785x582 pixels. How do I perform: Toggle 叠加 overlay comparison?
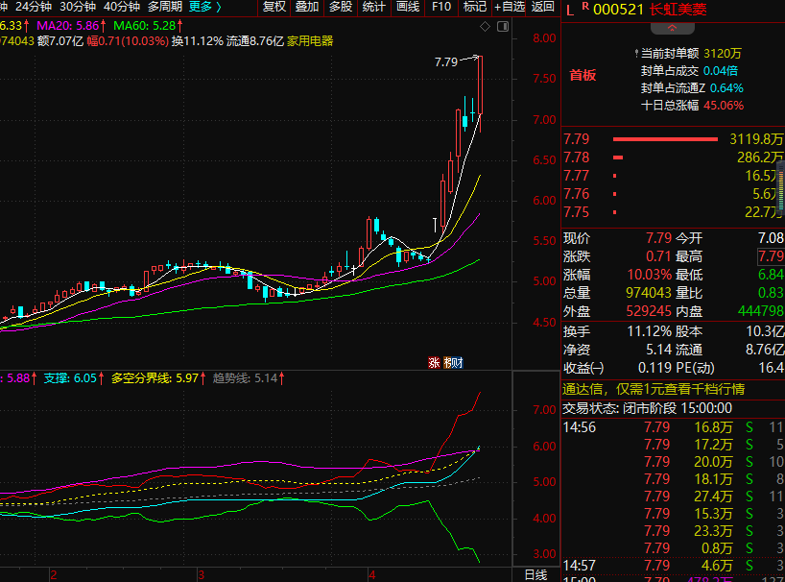(307, 7)
